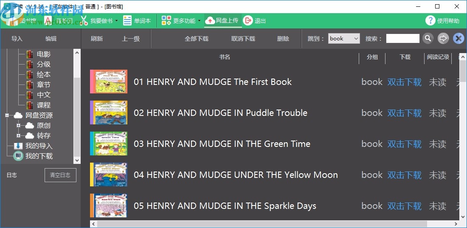Click the 编辑 menu item
This screenshot has height=228, width=467.
pyautogui.click(x=51, y=39)
